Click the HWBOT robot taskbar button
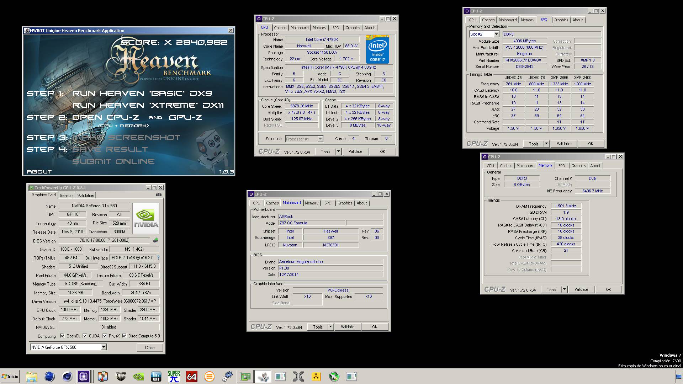Screen dimensions: 683x384 (x=263, y=377)
